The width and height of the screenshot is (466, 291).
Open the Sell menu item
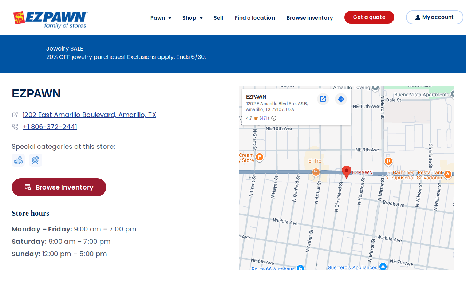coord(218,18)
